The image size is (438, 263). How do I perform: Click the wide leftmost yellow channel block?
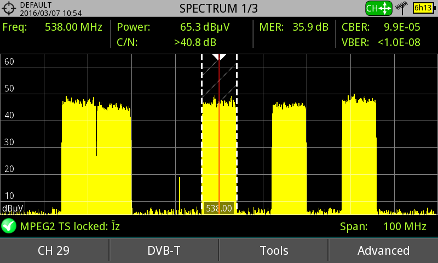(96, 157)
